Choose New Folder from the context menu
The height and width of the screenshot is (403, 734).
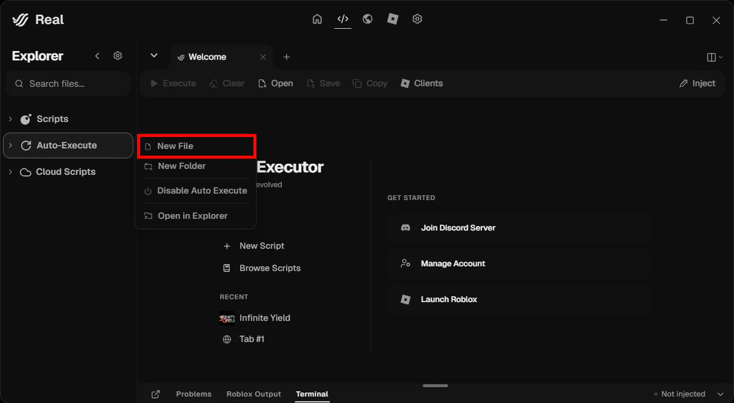tap(196, 166)
